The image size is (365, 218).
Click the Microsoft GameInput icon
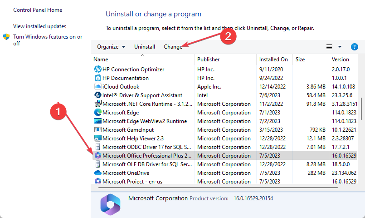click(x=98, y=129)
